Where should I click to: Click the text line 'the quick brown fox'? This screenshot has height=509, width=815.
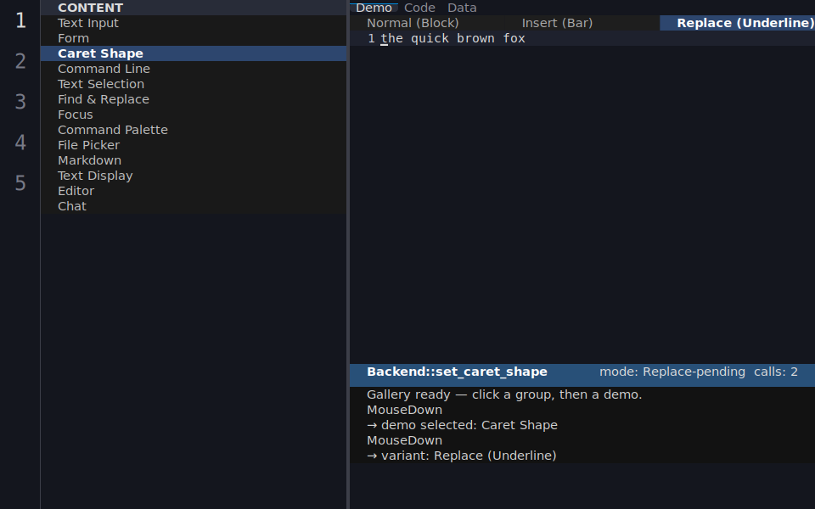pyautogui.click(x=452, y=38)
